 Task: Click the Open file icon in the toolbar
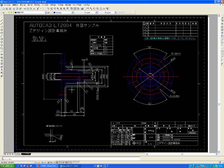[7, 9]
